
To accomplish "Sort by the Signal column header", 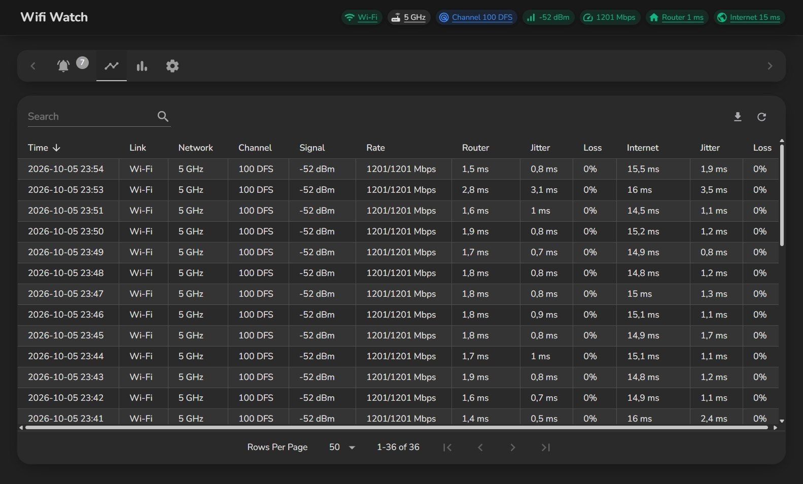I will point(312,148).
